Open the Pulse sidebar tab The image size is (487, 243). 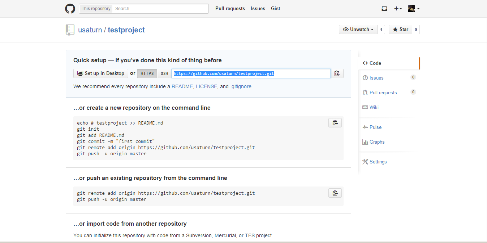[x=389, y=127]
